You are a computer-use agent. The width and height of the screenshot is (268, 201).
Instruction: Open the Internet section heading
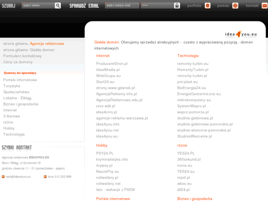tap(103, 56)
